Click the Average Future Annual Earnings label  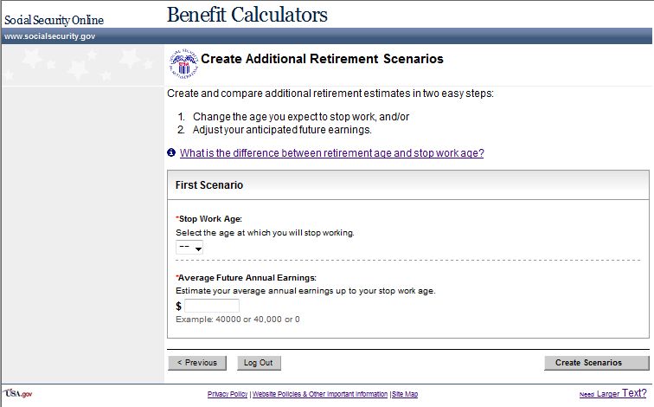[x=247, y=277]
